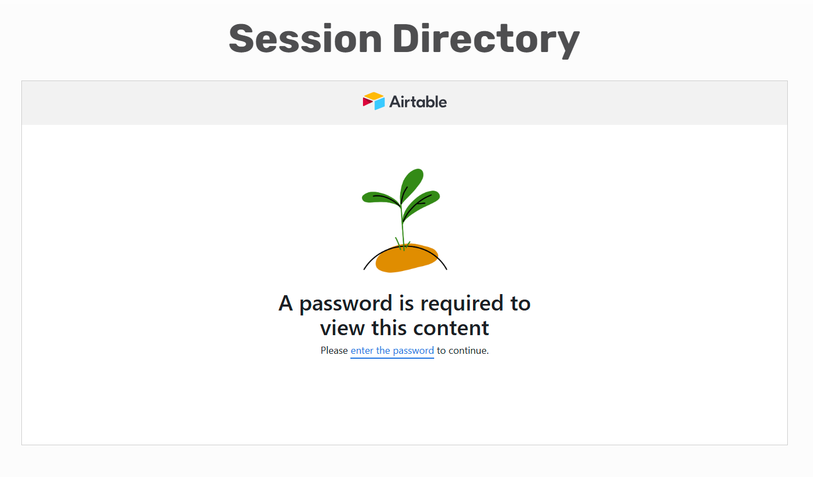
Task: Click the orange soil mound under seedling
Action: (x=406, y=258)
